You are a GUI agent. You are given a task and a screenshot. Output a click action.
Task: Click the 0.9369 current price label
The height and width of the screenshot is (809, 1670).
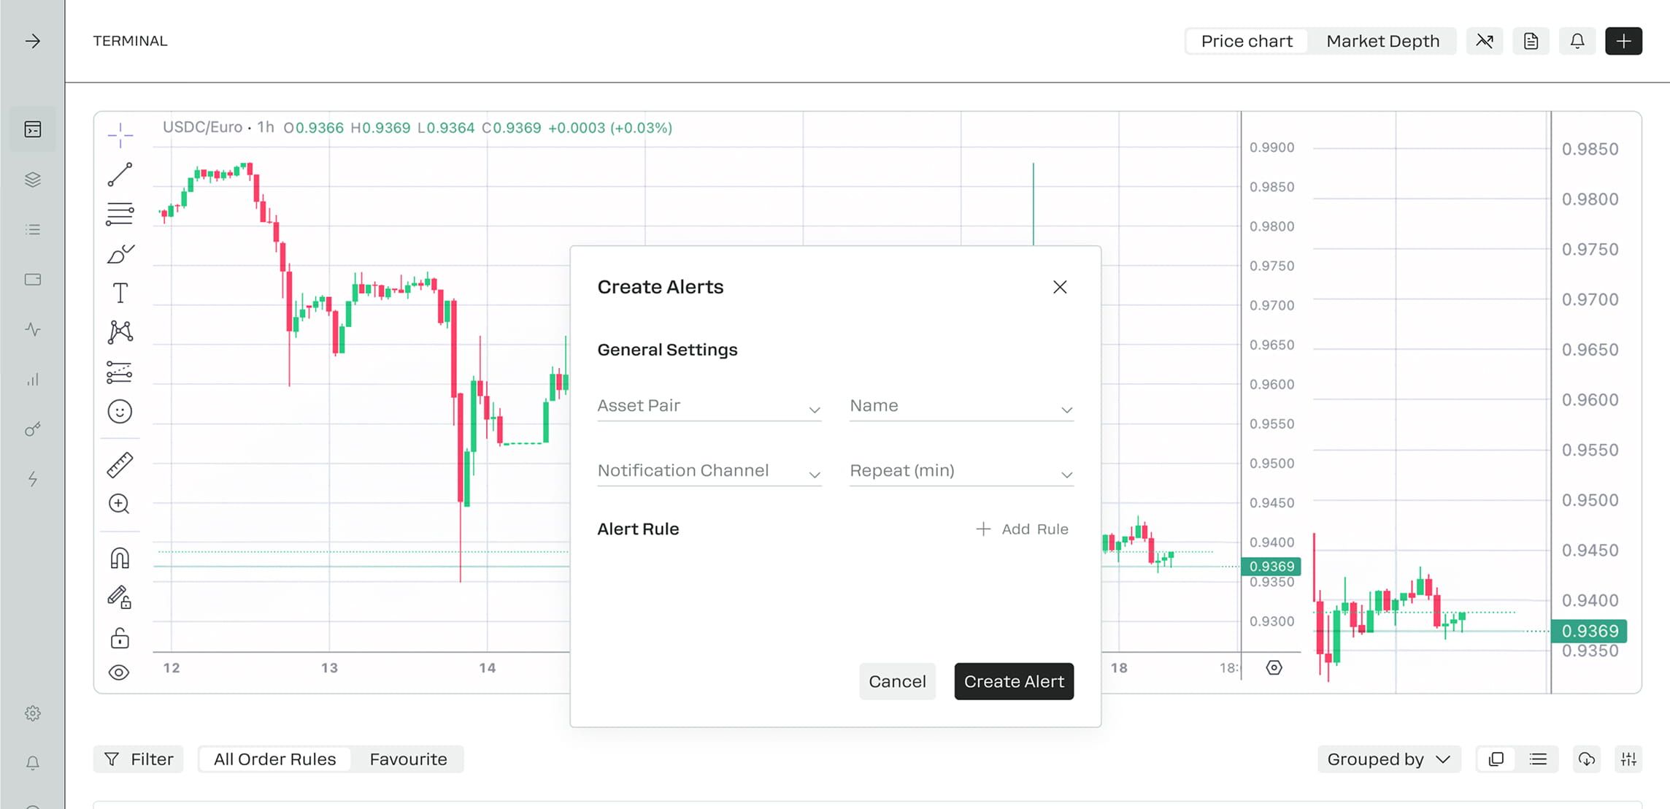point(1589,631)
